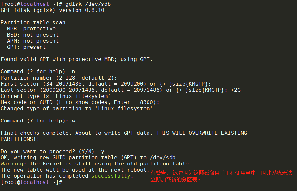Click the green successfully word
This screenshot has width=297, height=191.
(x=111, y=176)
